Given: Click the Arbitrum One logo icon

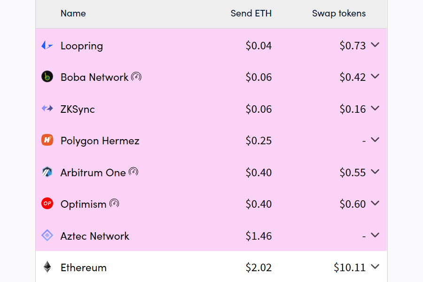Looking at the screenshot, I should 47,172.
